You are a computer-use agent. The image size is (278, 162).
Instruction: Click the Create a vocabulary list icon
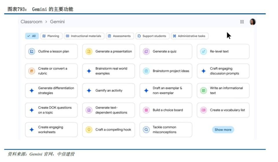click(203, 110)
